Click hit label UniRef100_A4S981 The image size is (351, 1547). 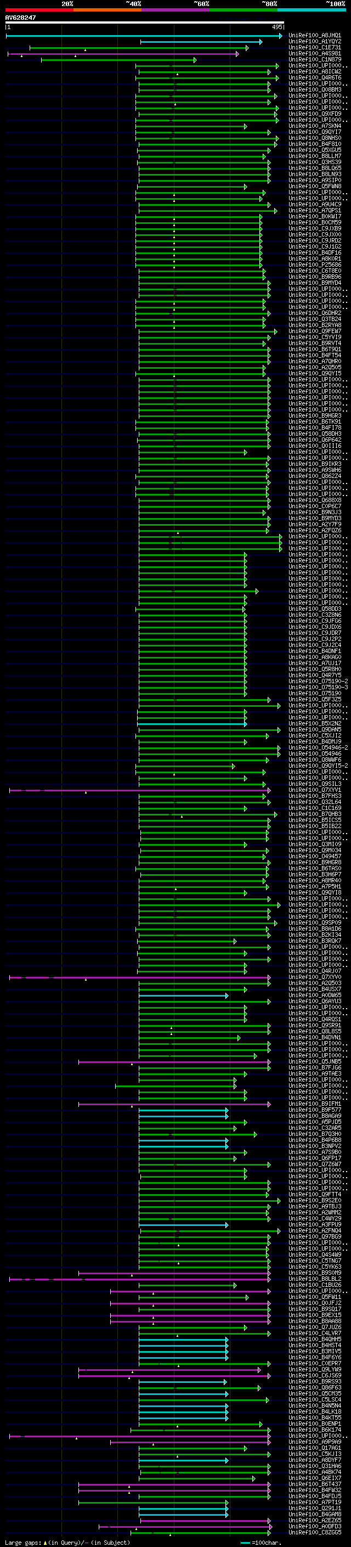(315, 53)
